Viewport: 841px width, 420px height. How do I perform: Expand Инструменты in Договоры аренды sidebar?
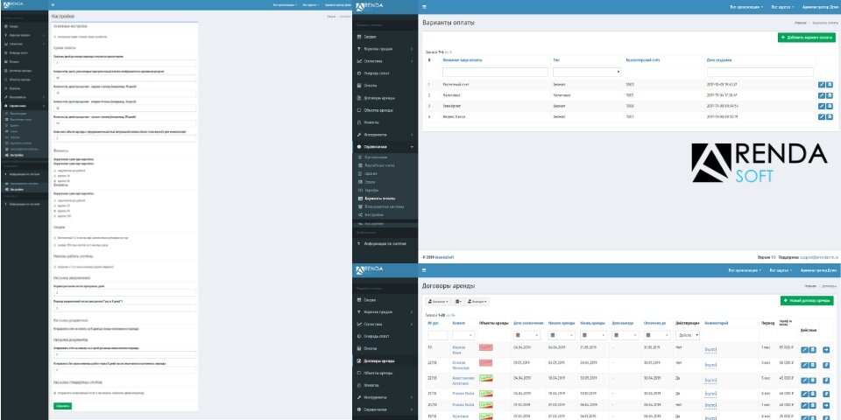(385, 397)
